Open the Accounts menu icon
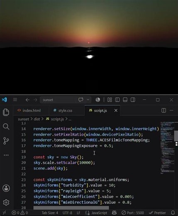178x216 pixels. 6,188
